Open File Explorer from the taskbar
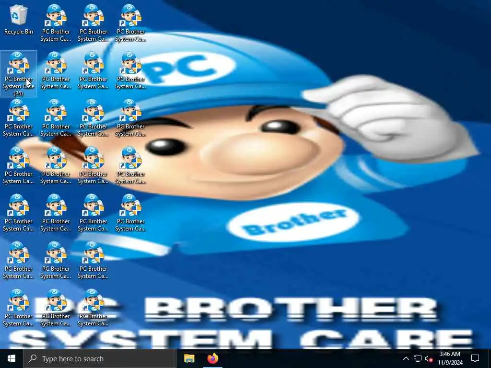 pos(189,358)
